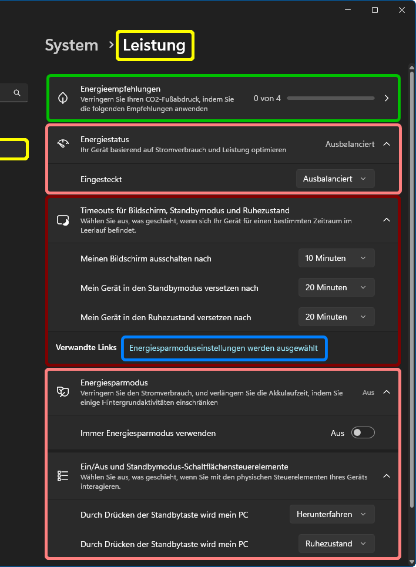Maximize the settings window

(375, 10)
